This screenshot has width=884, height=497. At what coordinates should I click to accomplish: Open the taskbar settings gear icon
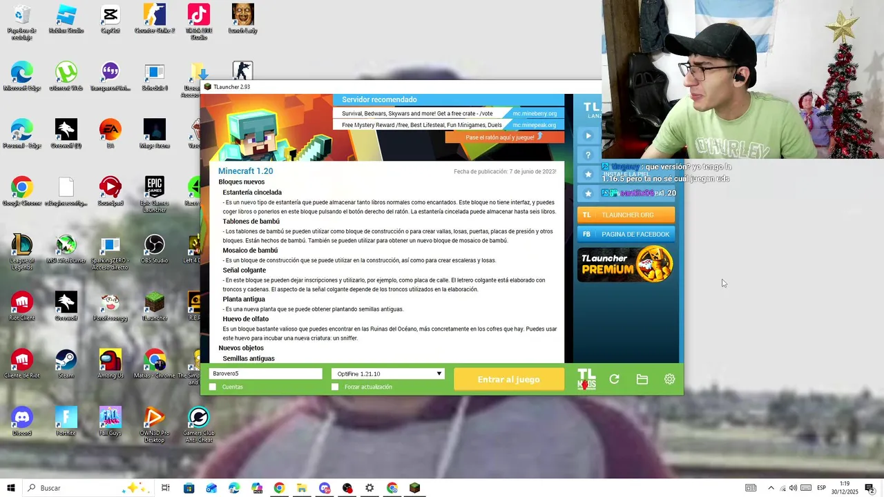click(369, 488)
